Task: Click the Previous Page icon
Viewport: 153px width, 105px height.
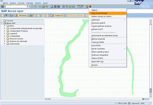Action: pos(67,7)
